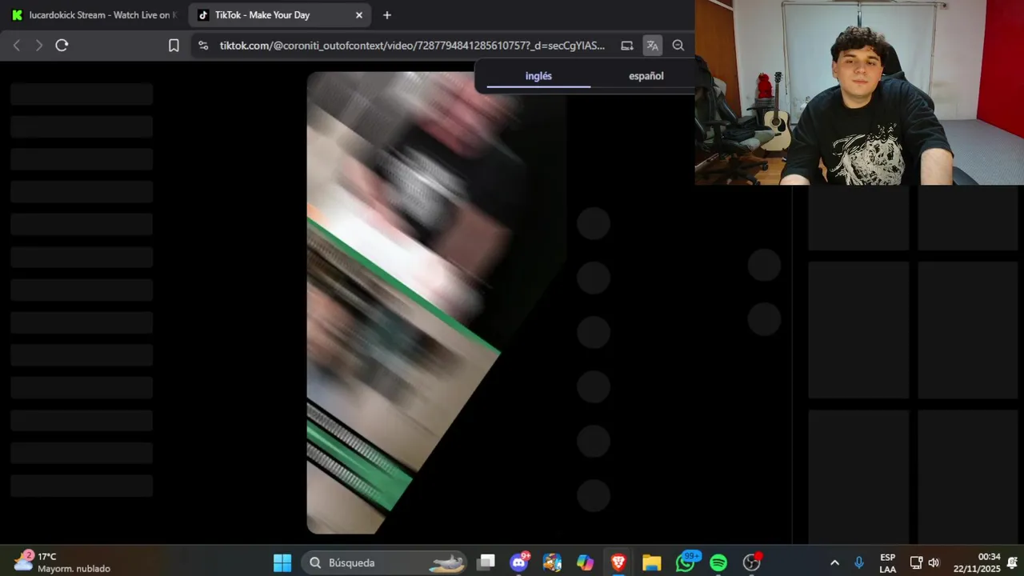
Task: Show hidden system tray icons
Action: pyautogui.click(x=834, y=562)
